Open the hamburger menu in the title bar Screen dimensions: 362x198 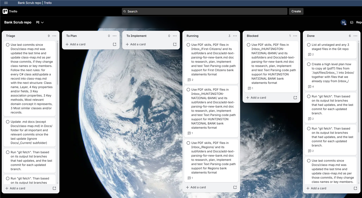(6, 3)
